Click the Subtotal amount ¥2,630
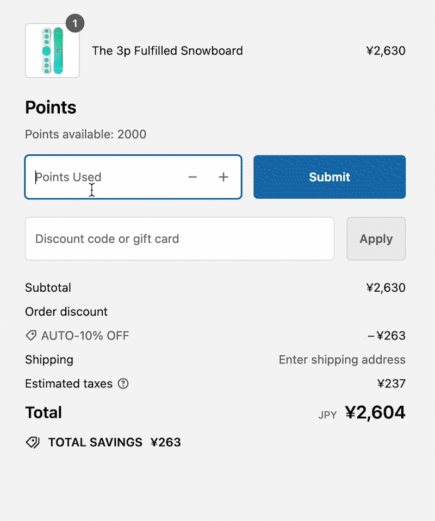Image resolution: width=435 pixels, height=521 pixels. coord(386,288)
